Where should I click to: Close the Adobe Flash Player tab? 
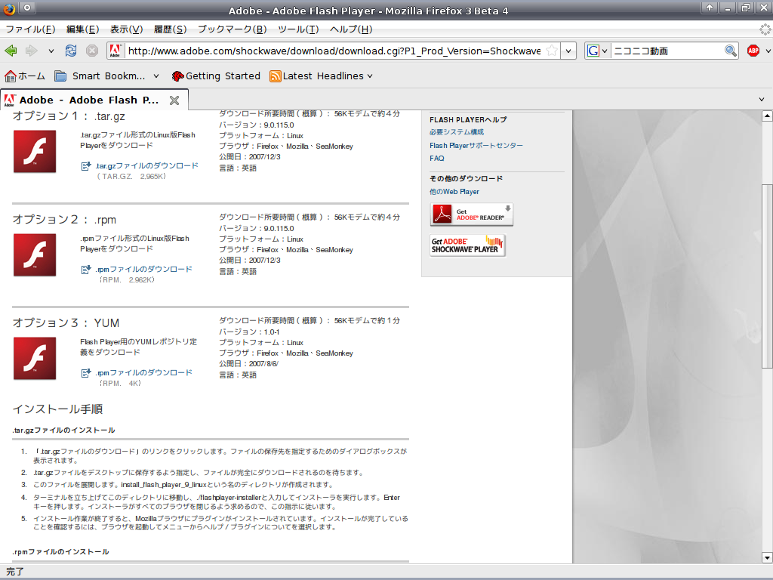tap(174, 100)
